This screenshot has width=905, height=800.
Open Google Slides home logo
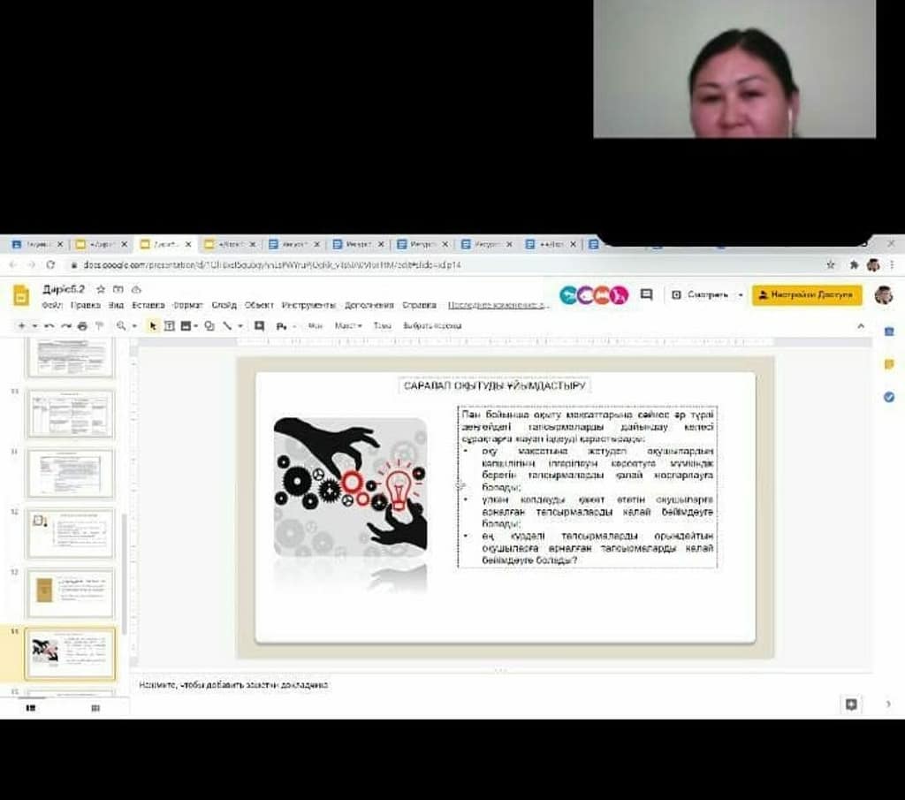[x=21, y=295]
